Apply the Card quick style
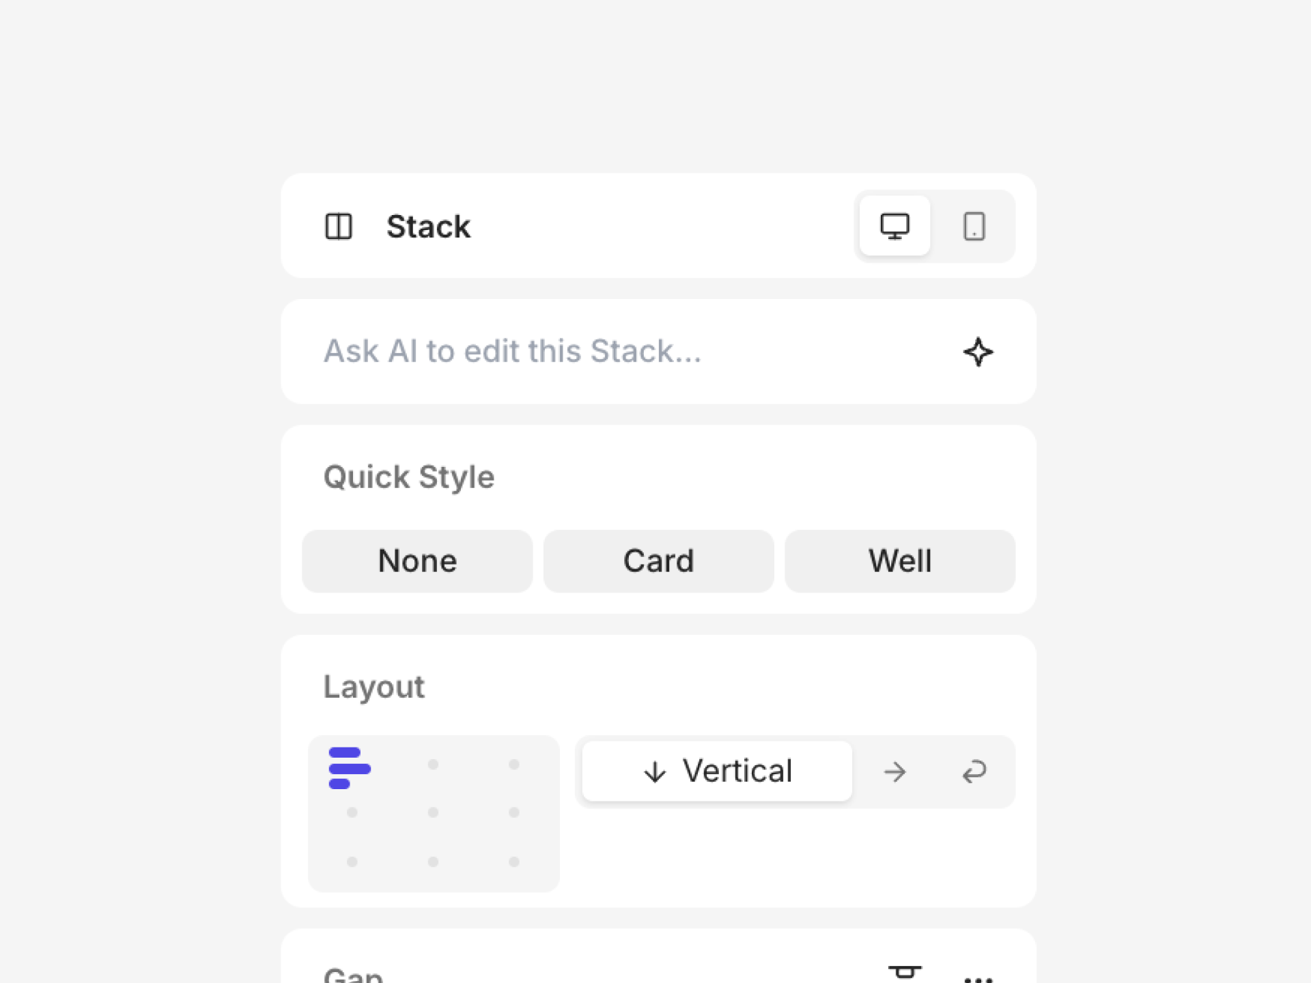This screenshot has height=983, width=1311. 658,561
